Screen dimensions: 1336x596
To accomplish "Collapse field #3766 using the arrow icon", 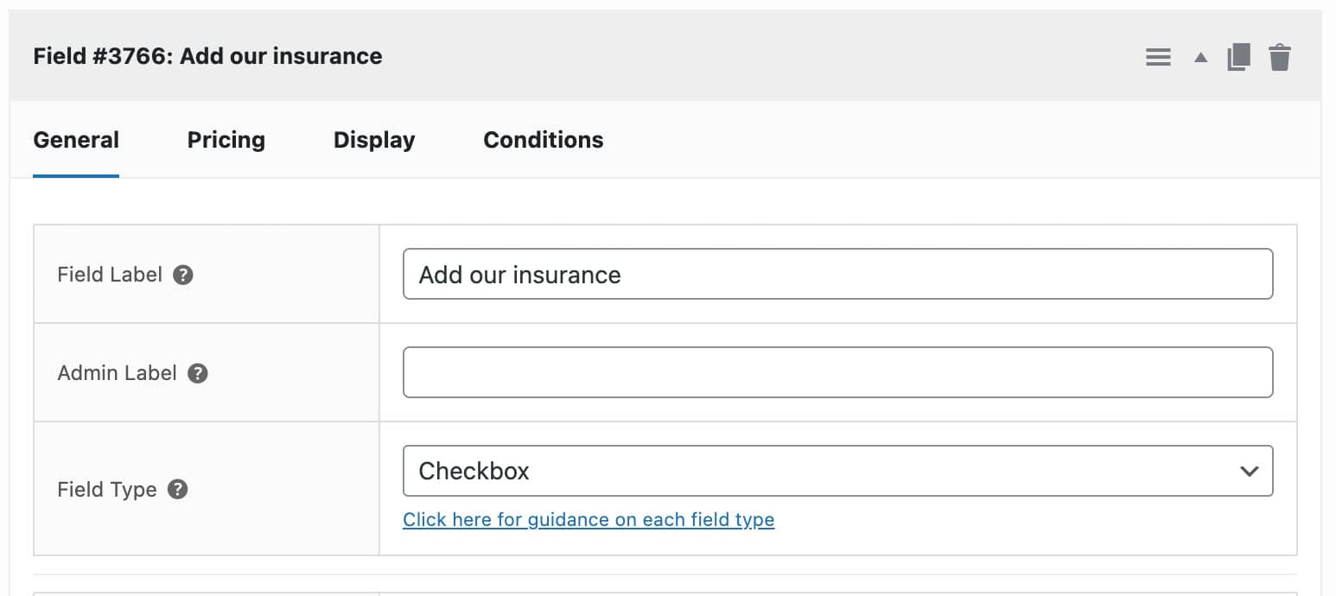I will pos(1199,56).
